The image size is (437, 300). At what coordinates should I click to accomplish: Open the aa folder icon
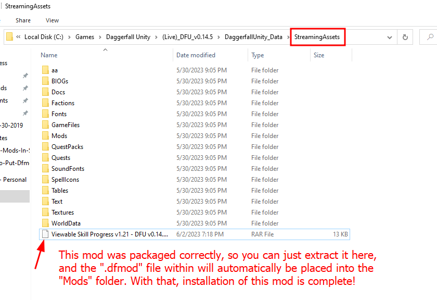45,70
